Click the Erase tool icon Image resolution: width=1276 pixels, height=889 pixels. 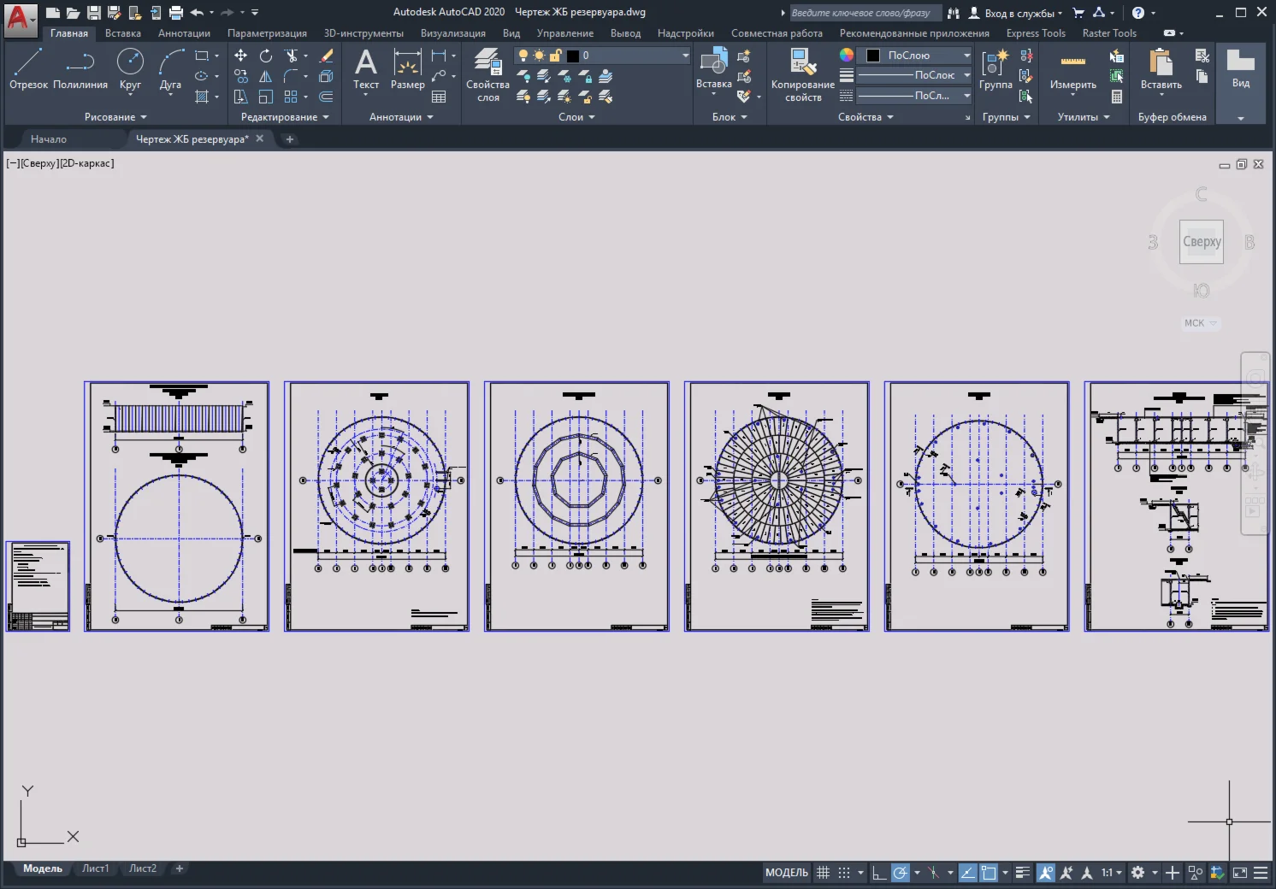tap(326, 56)
